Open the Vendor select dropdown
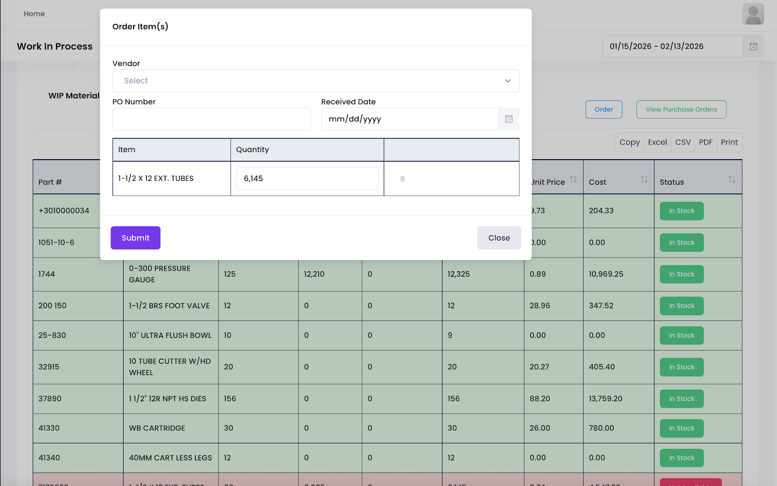Screen dimensions: 777x486 click(x=316, y=81)
